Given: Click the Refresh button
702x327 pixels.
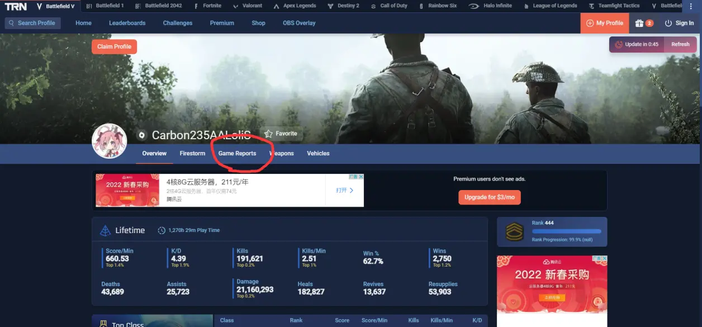Looking at the screenshot, I should click(x=680, y=44).
